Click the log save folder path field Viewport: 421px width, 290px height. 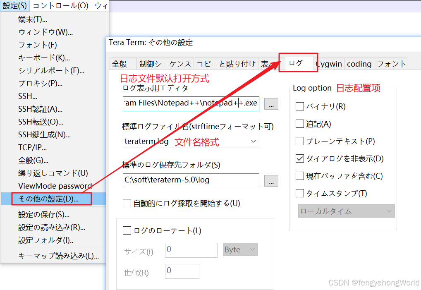click(191, 180)
